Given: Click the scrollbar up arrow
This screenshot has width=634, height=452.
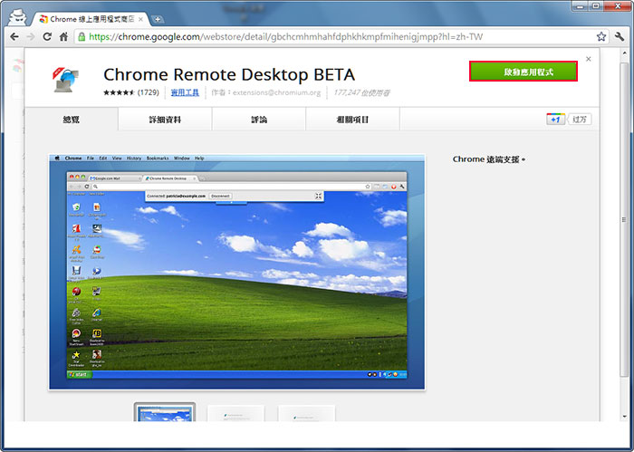Looking at the screenshot, I should (624, 53).
